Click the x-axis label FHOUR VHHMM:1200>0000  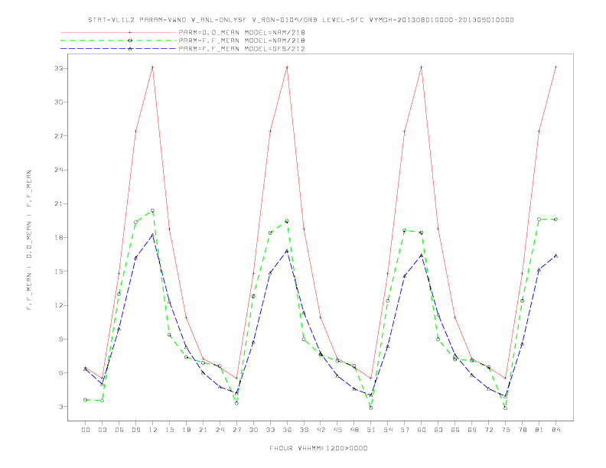[x=318, y=448]
